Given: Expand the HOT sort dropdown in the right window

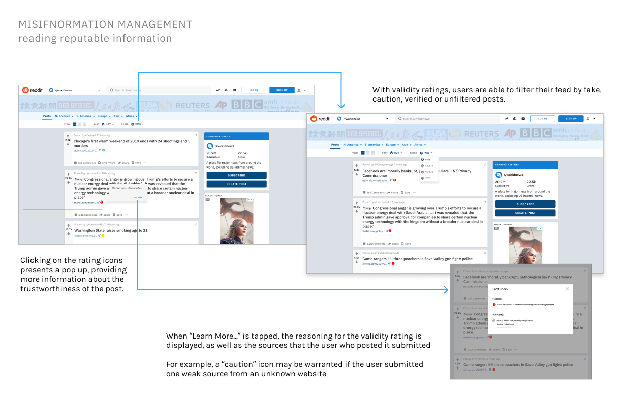Looking at the screenshot, I should 396,153.
